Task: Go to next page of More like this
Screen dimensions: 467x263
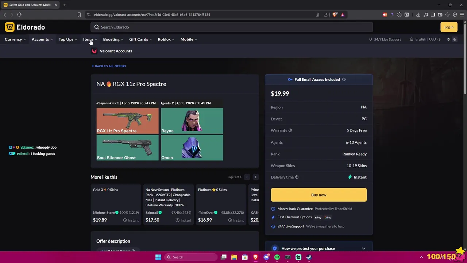Action: [255, 177]
